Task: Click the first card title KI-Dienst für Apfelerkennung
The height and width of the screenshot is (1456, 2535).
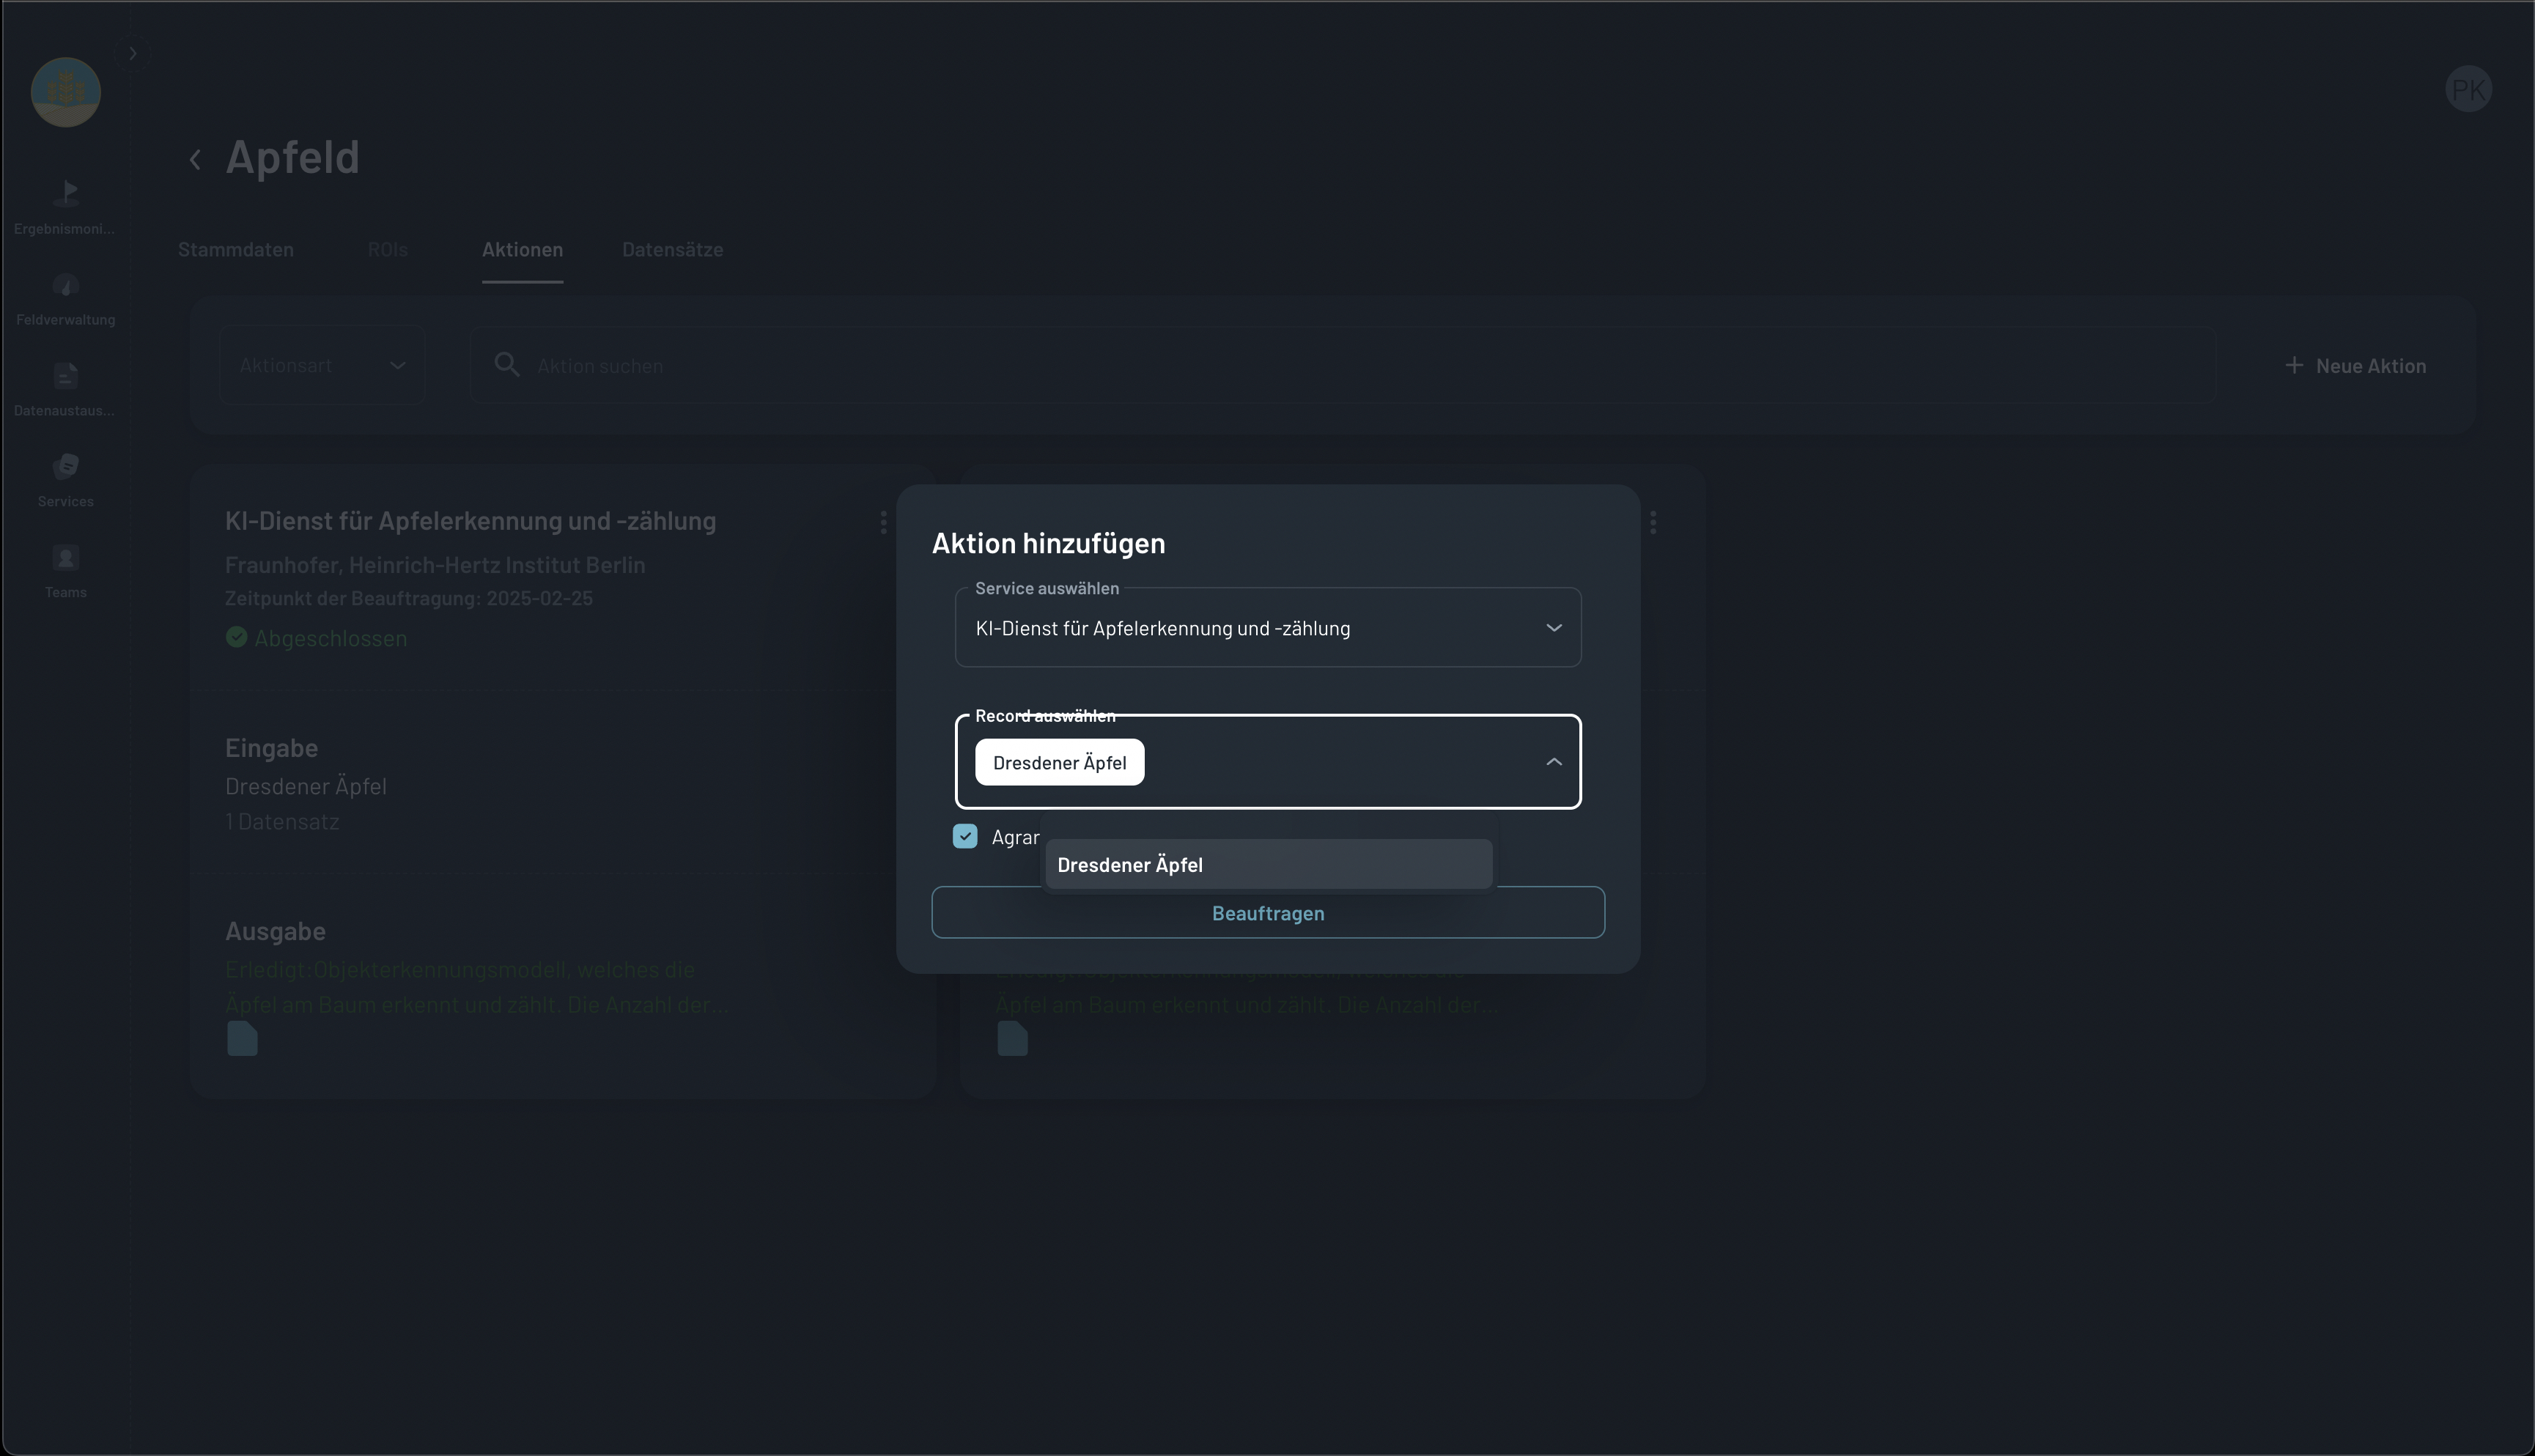Action: point(470,521)
